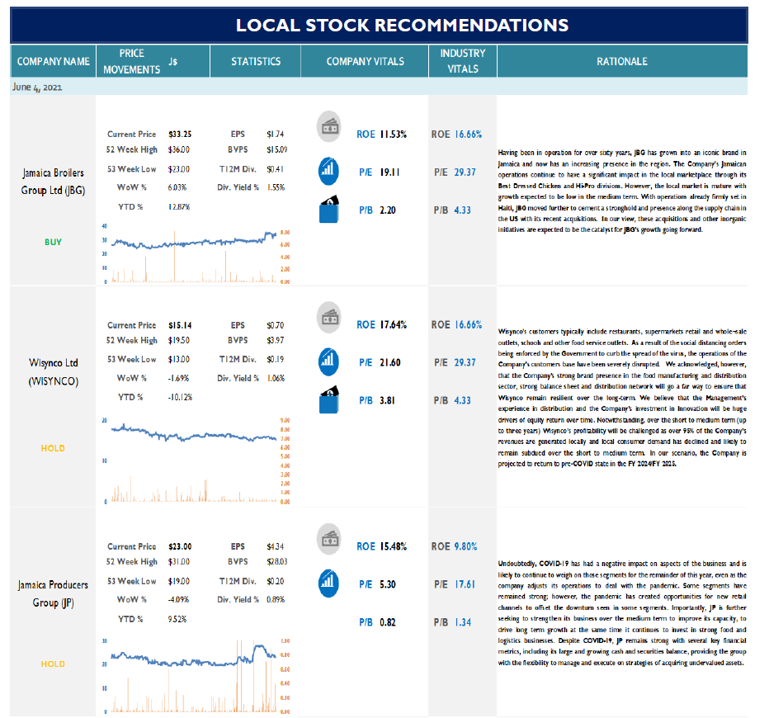Select the industry P/B 1.34 for Jamaica Producers

[x=463, y=622]
